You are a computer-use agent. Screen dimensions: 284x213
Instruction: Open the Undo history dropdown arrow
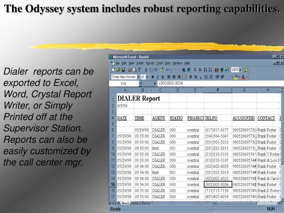pos(171,70)
